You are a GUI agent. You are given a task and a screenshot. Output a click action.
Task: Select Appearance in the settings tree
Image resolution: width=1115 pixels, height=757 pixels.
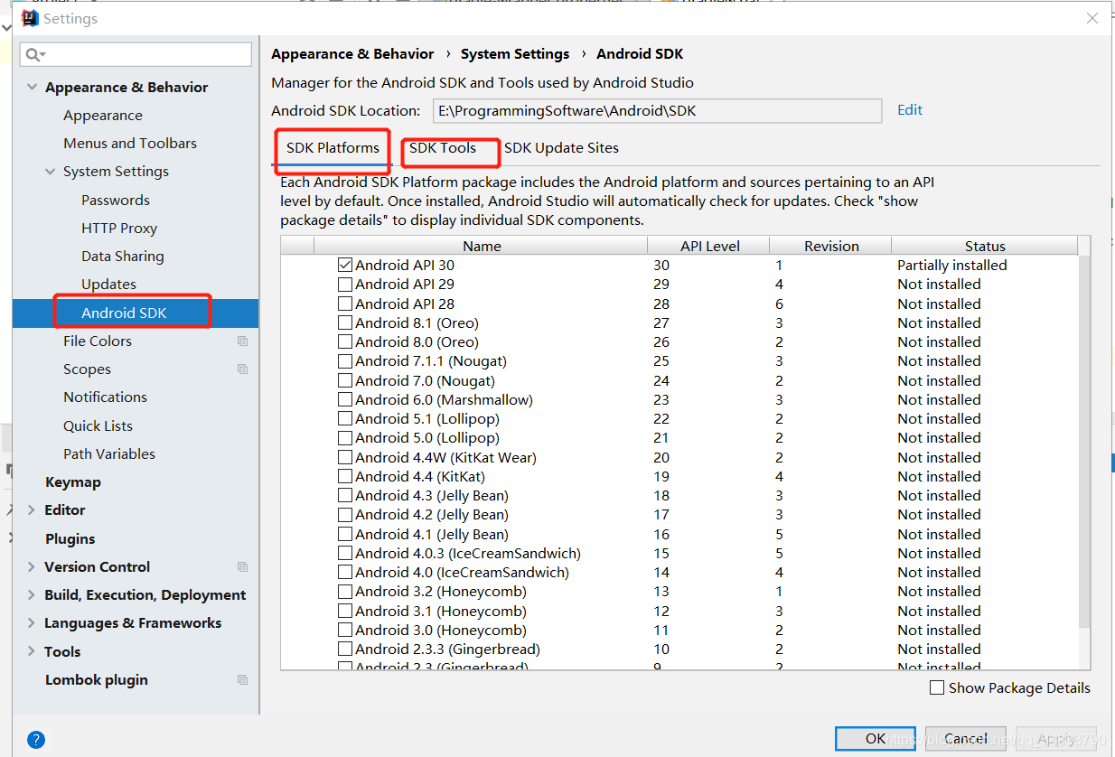pos(103,116)
